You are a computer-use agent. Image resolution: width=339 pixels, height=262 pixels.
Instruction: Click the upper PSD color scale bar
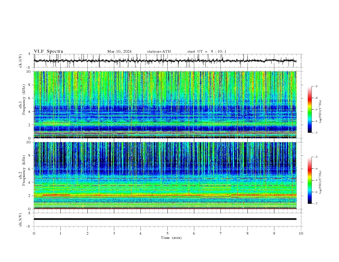pyautogui.click(x=310, y=110)
